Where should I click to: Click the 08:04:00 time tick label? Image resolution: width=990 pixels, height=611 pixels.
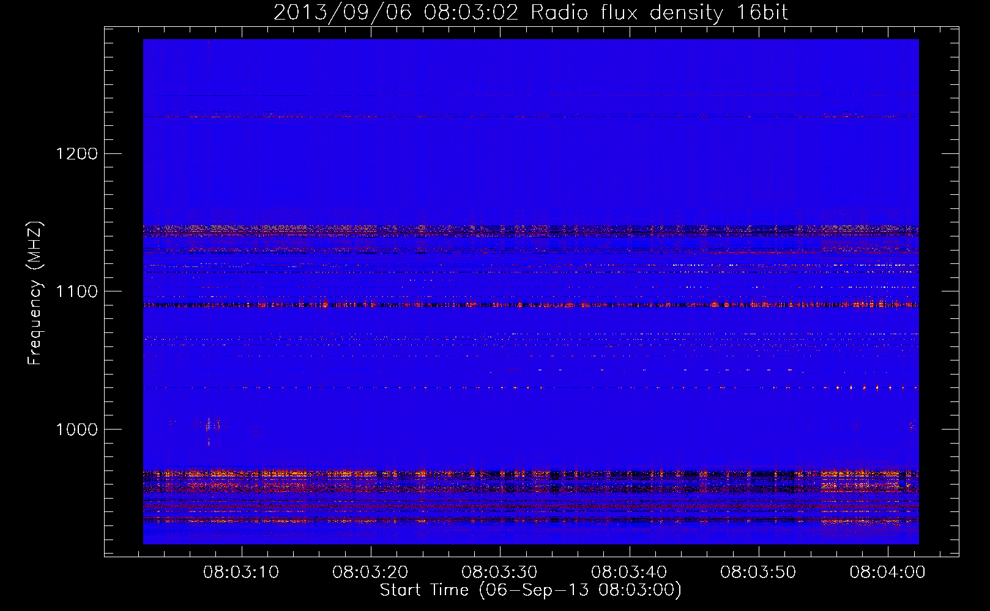click(x=887, y=573)
